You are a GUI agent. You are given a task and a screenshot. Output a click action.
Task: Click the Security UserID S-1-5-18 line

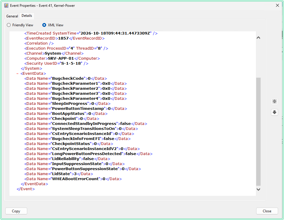(x=56, y=63)
